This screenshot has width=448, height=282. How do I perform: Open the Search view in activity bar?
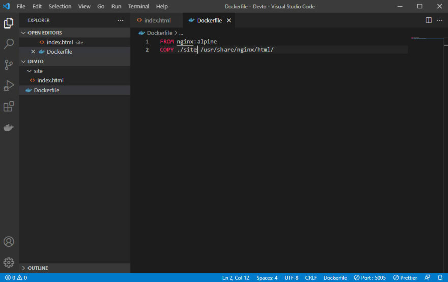(9, 44)
